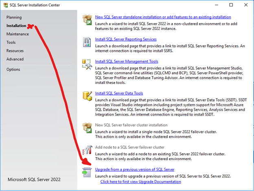Screen dimensions: 254x191
Task: Click the SQL Server title bar icon
Action: point(6,5)
